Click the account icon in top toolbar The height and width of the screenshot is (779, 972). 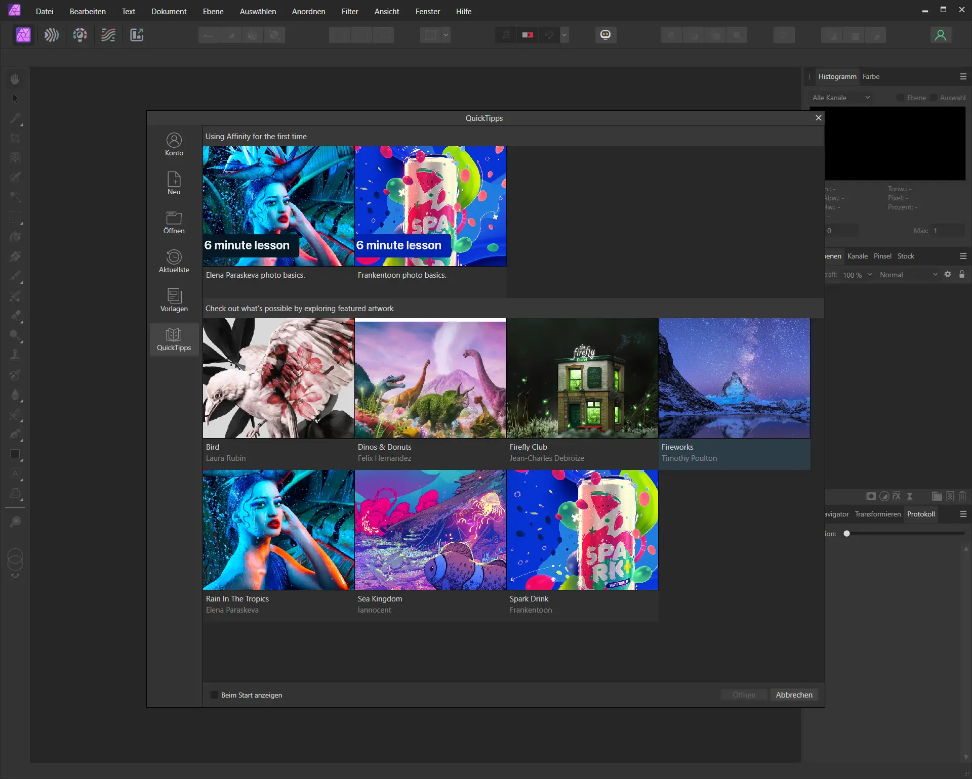click(940, 35)
